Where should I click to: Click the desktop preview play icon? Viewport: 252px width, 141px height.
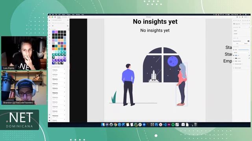(243, 17)
